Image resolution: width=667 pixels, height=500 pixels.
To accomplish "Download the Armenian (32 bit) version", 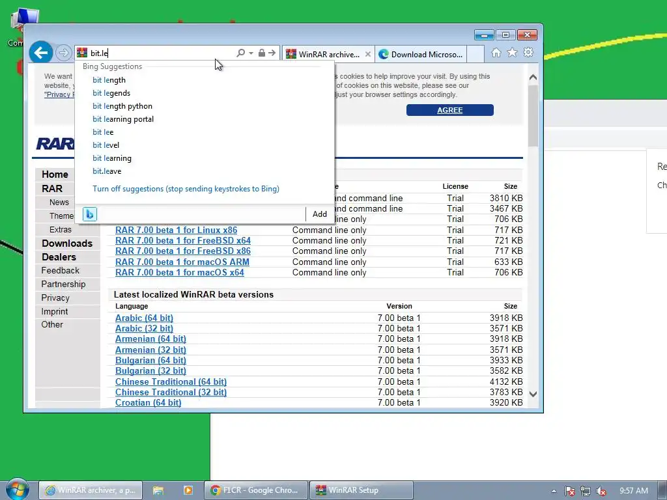I will pyautogui.click(x=150, y=350).
